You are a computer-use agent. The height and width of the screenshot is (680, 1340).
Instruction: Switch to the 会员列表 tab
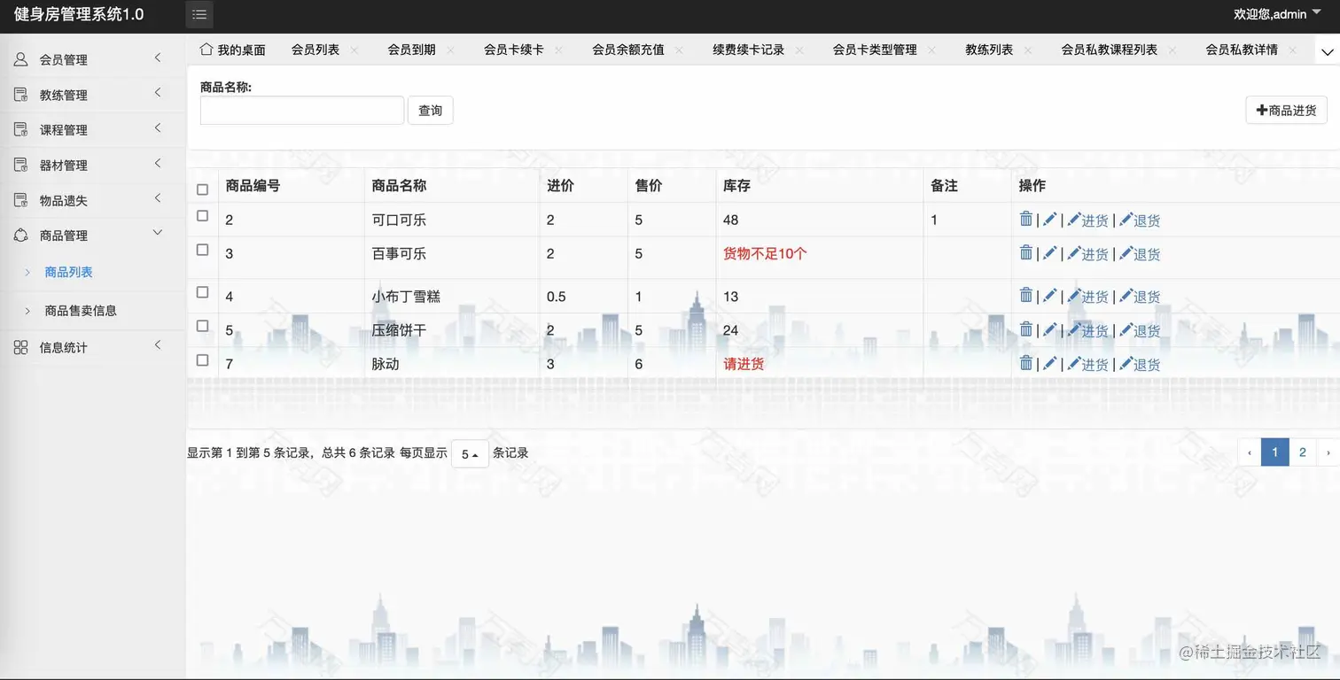click(x=316, y=50)
